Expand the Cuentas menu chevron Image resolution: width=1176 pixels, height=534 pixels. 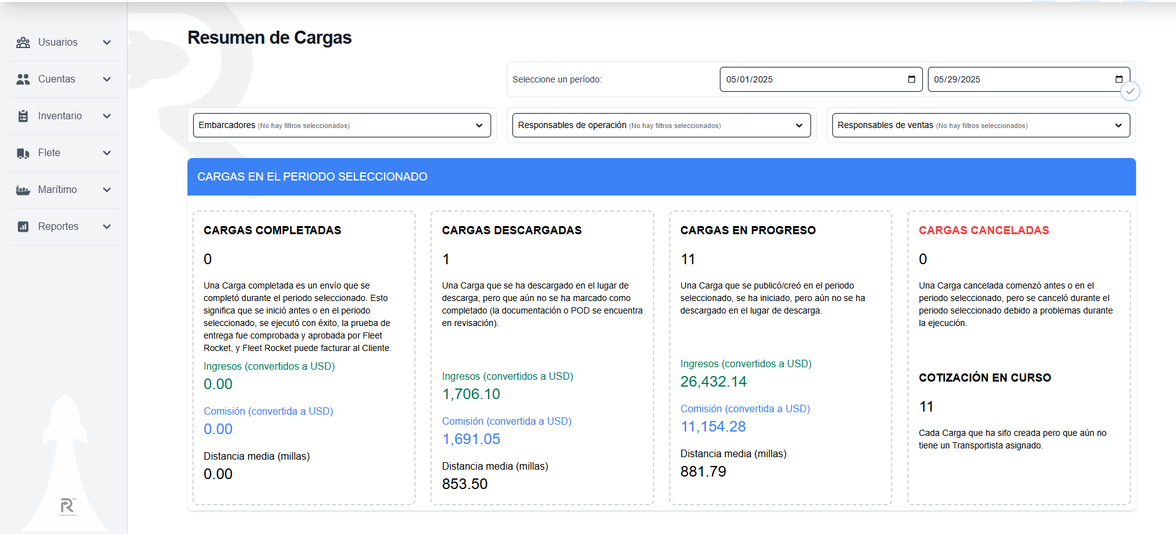coord(107,79)
